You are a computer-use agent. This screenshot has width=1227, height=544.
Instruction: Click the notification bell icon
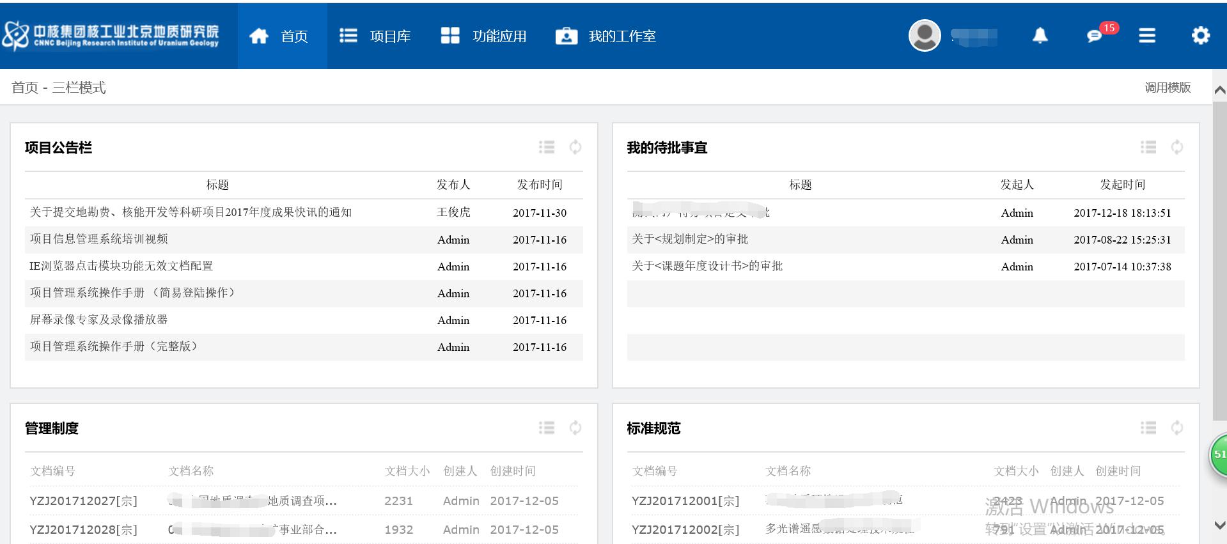[x=1040, y=36]
